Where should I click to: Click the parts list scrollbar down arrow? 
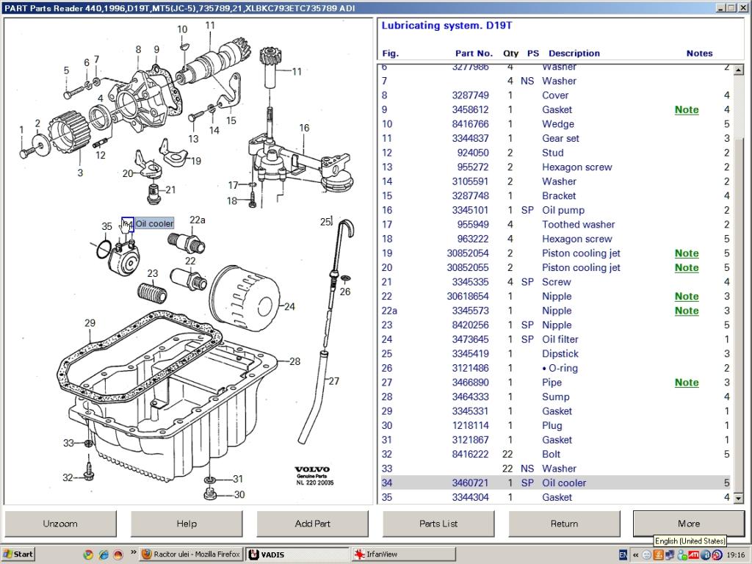coord(738,499)
